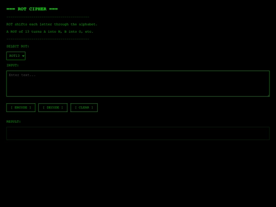Click the [ ENCODE ] button
Screen dimensions: 276x207
tap(21, 107)
